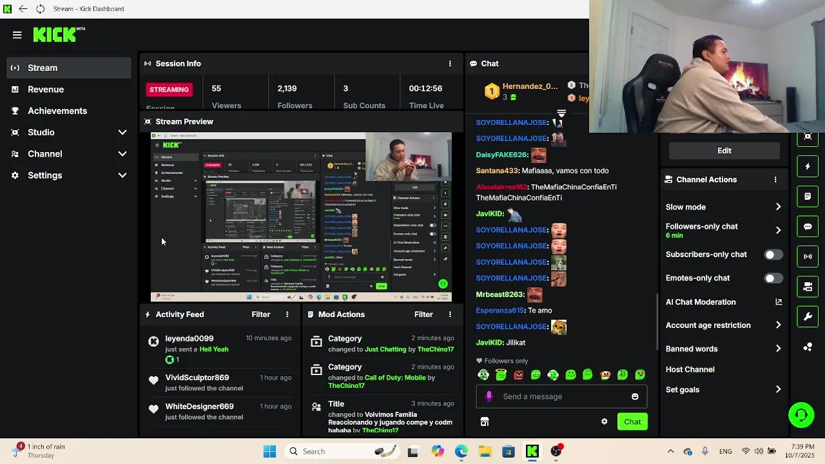The height and width of the screenshot is (464, 825).
Task: Click the red STREAMING status badge
Action: tap(169, 90)
